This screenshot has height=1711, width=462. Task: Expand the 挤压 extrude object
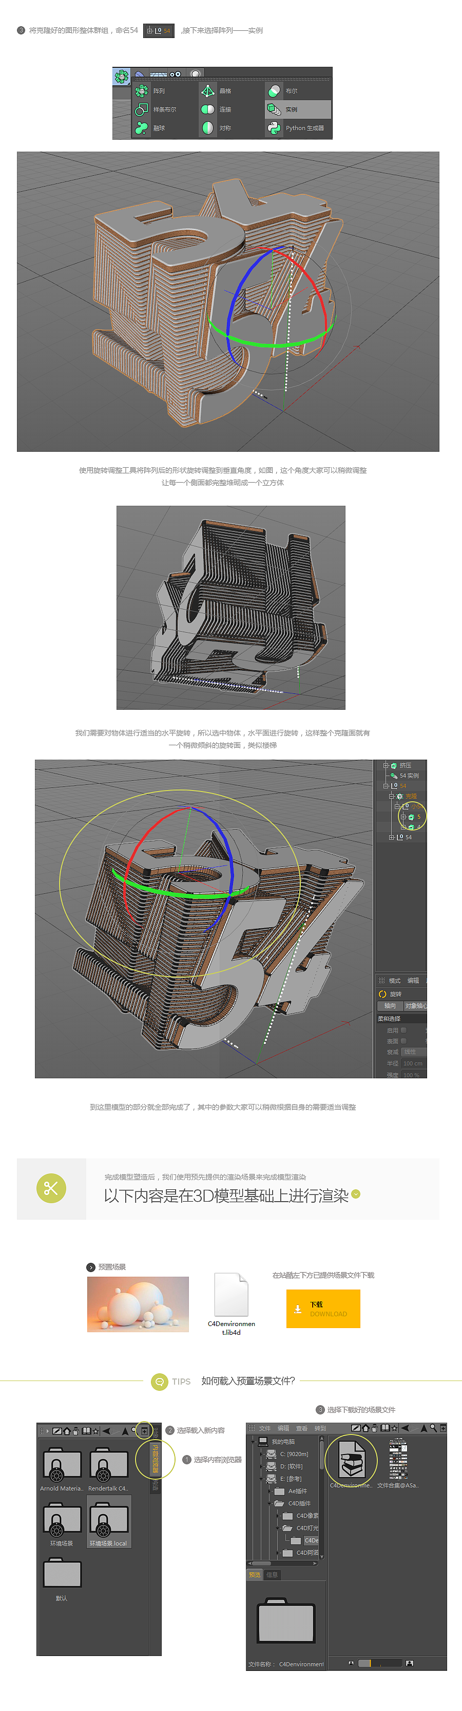pos(385,765)
